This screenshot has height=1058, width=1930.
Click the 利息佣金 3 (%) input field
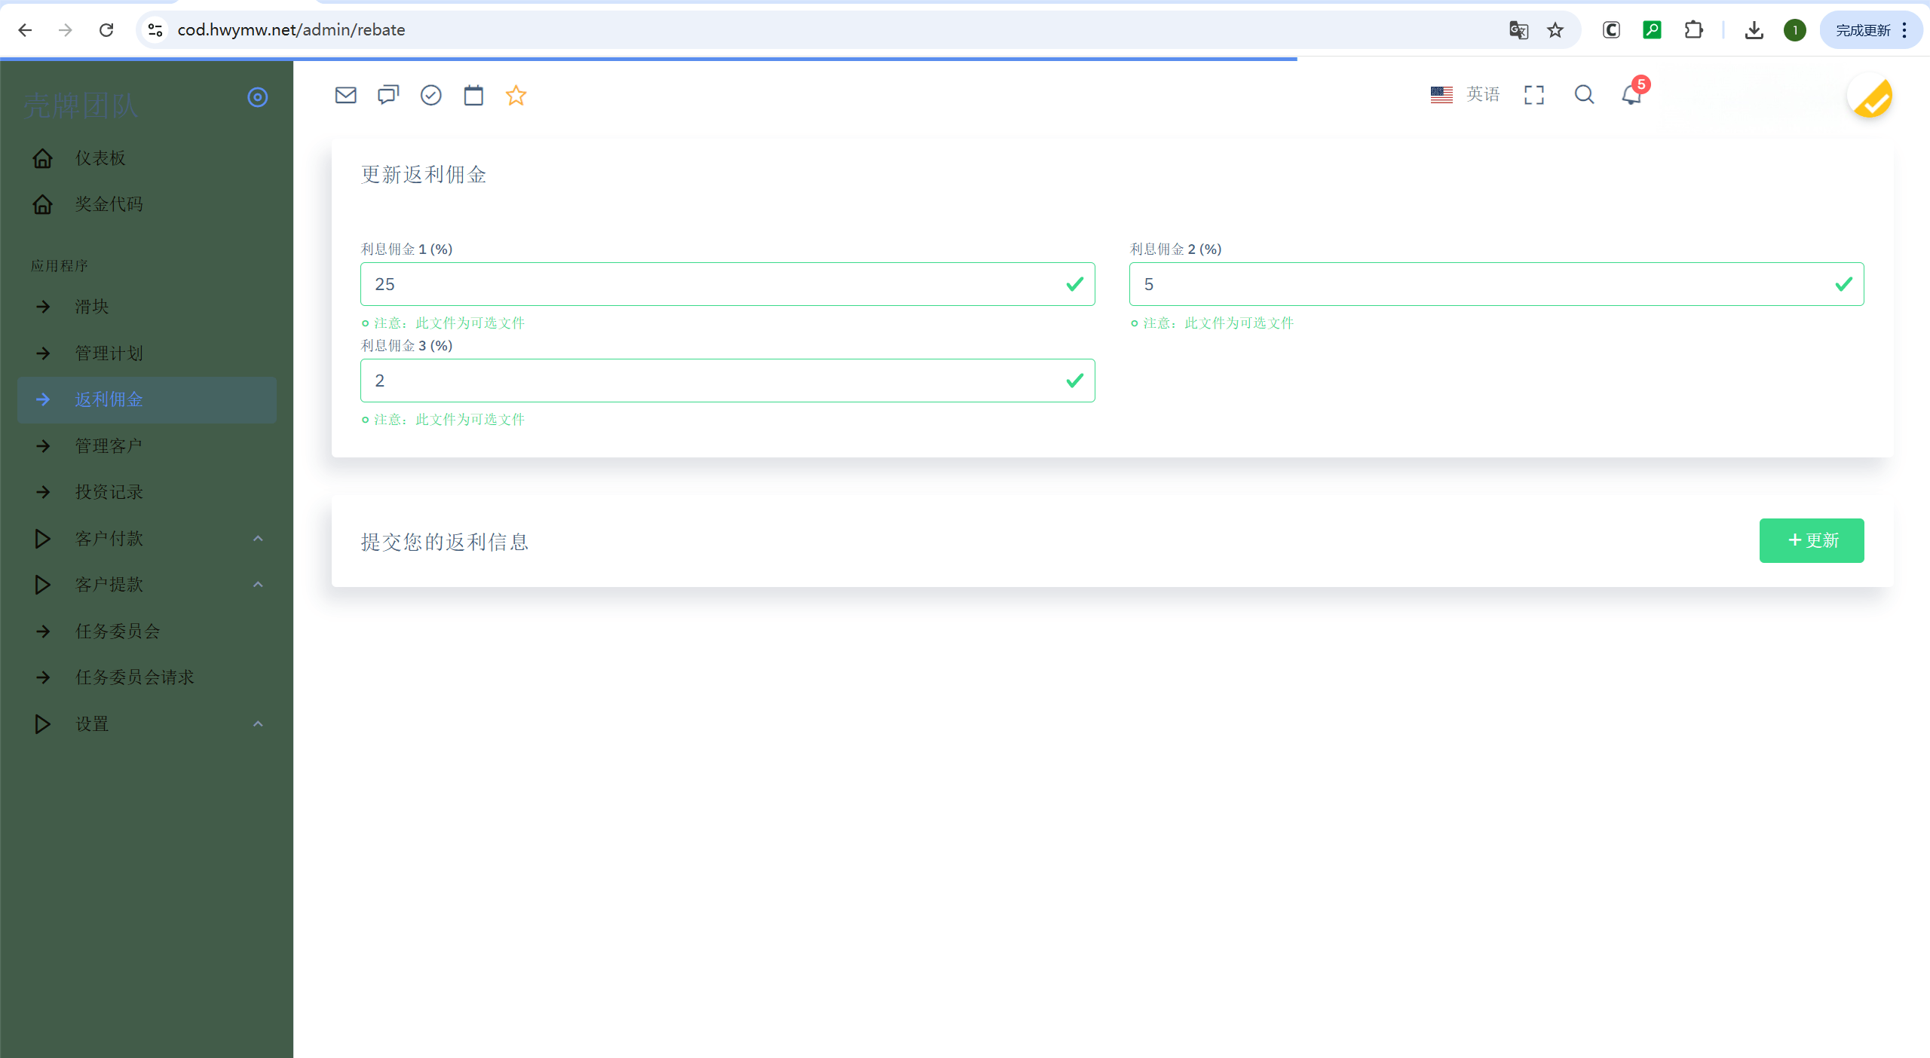click(x=709, y=381)
